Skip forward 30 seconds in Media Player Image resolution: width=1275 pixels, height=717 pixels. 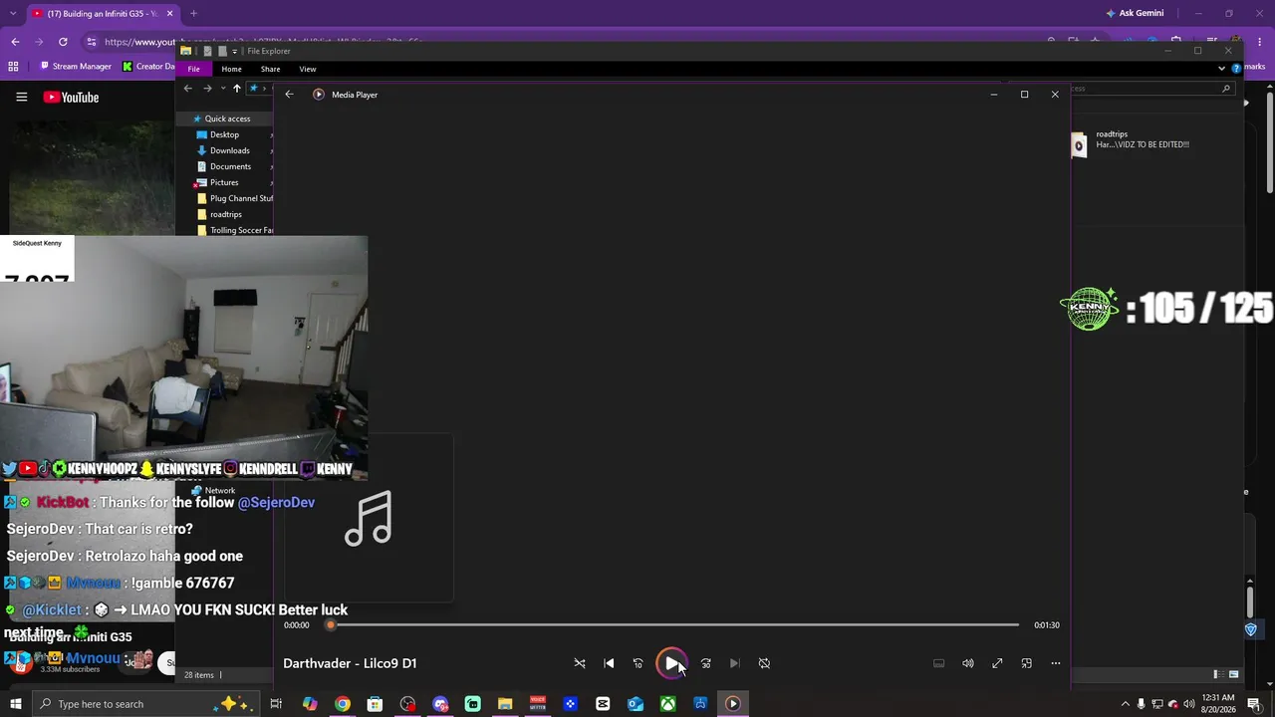click(x=705, y=663)
